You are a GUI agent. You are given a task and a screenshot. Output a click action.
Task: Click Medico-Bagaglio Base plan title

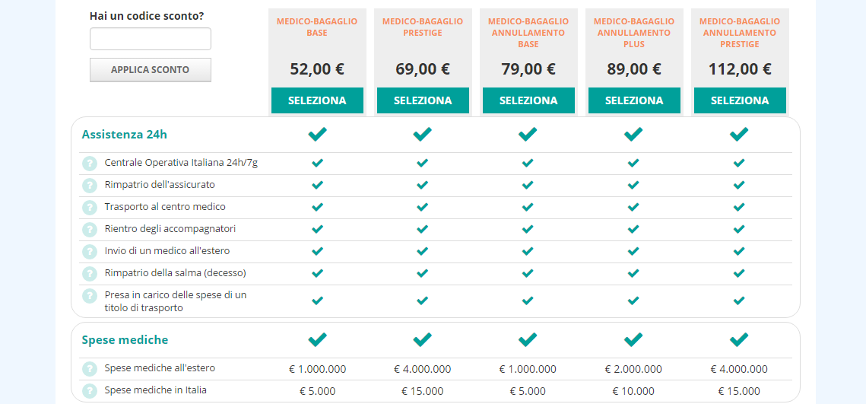[x=317, y=27]
